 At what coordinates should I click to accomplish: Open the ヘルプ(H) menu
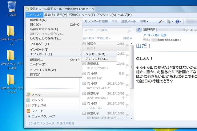point(125,15)
